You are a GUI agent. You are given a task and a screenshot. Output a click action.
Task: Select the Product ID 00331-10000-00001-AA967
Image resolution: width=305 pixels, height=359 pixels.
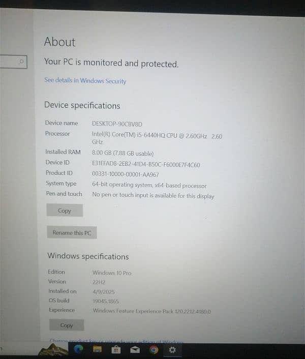point(126,174)
